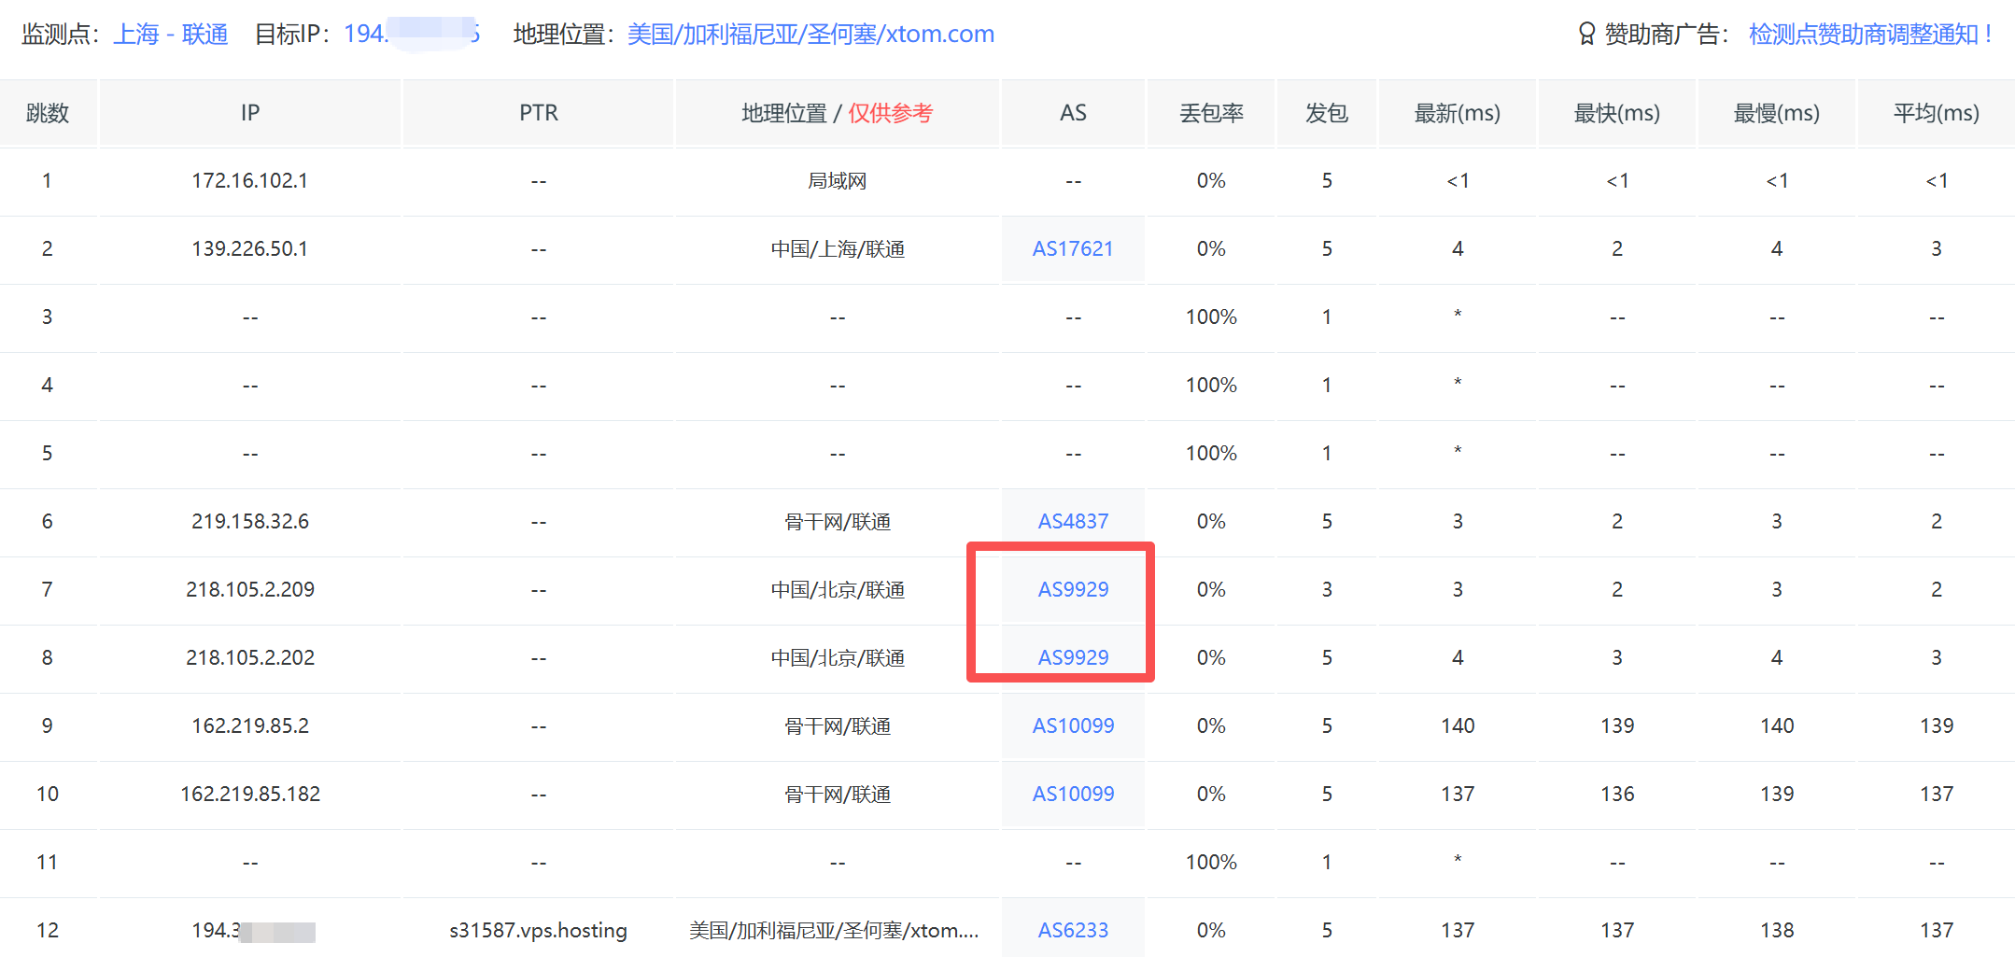The width and height of the screenshot is (2015, 957).
Task: Click the IP column header
Action: pyautogui.click(x=250, y=113)
